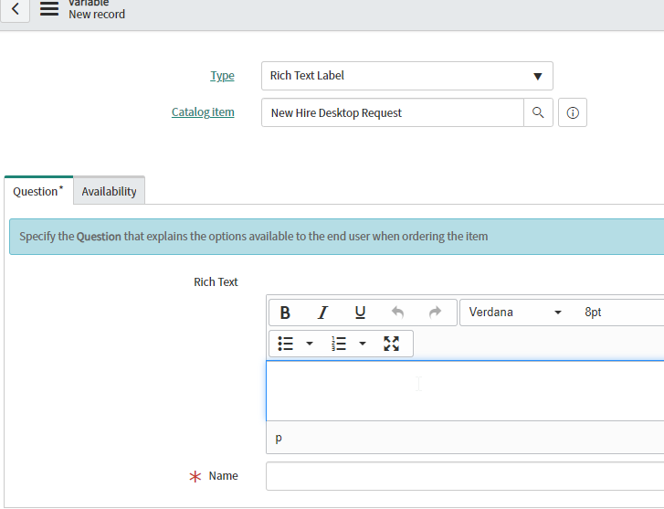Apply underline formatting

click(x=360, y=313)
